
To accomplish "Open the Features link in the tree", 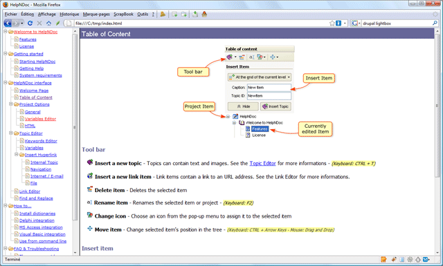I will [28, 39].
